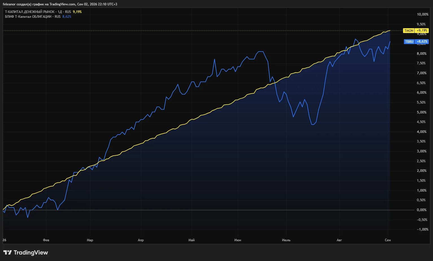Click the 10,00% price scale label

point(423,14)
